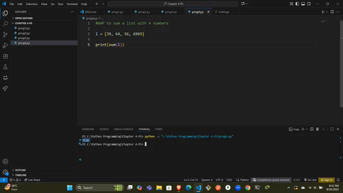Click the editor vertical scrollbar
The width and height of the screenshot is (343, 193).
341,63
